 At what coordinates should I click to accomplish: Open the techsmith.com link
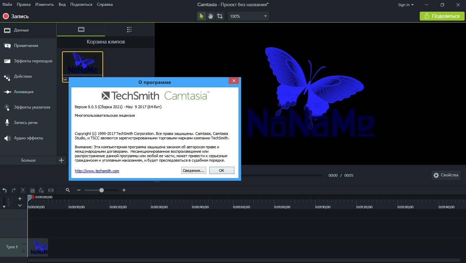click(x=97, y=171)
